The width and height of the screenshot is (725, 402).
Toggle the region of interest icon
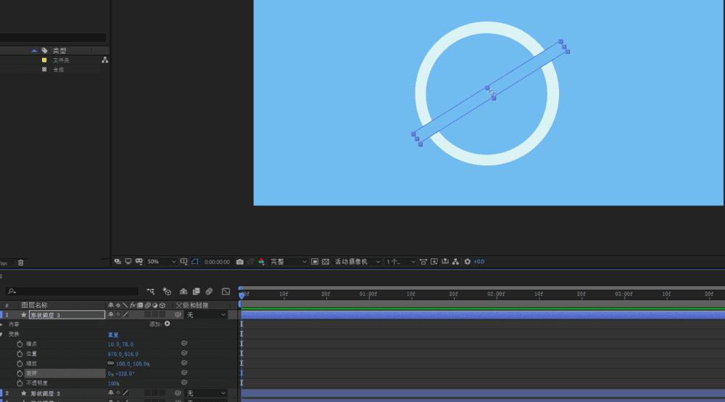click(315, 261)
